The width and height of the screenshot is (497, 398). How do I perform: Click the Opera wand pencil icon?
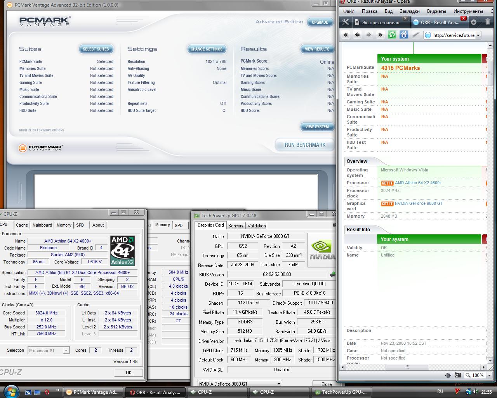point(415,35)
